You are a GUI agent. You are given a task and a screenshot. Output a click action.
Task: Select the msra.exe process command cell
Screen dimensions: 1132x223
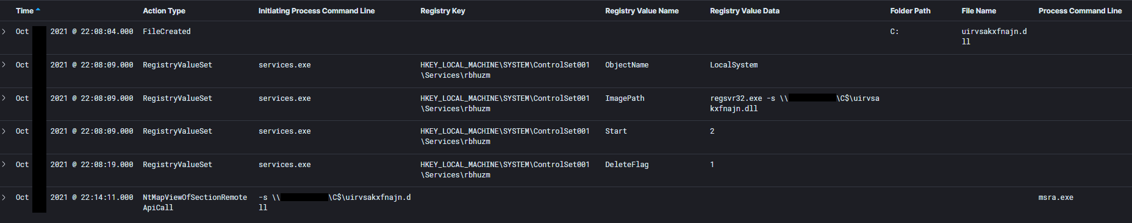point(1056,197)
